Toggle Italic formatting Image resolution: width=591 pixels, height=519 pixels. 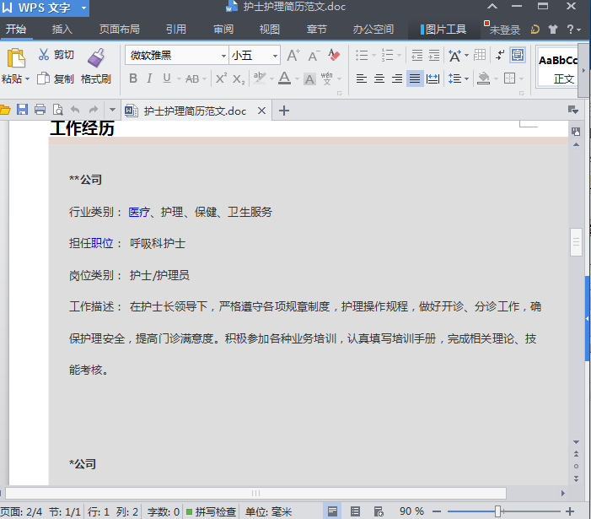coord(149,78)
